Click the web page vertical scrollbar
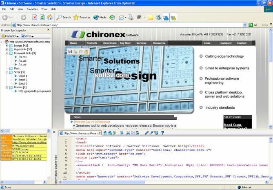 [x=271, y=47]
